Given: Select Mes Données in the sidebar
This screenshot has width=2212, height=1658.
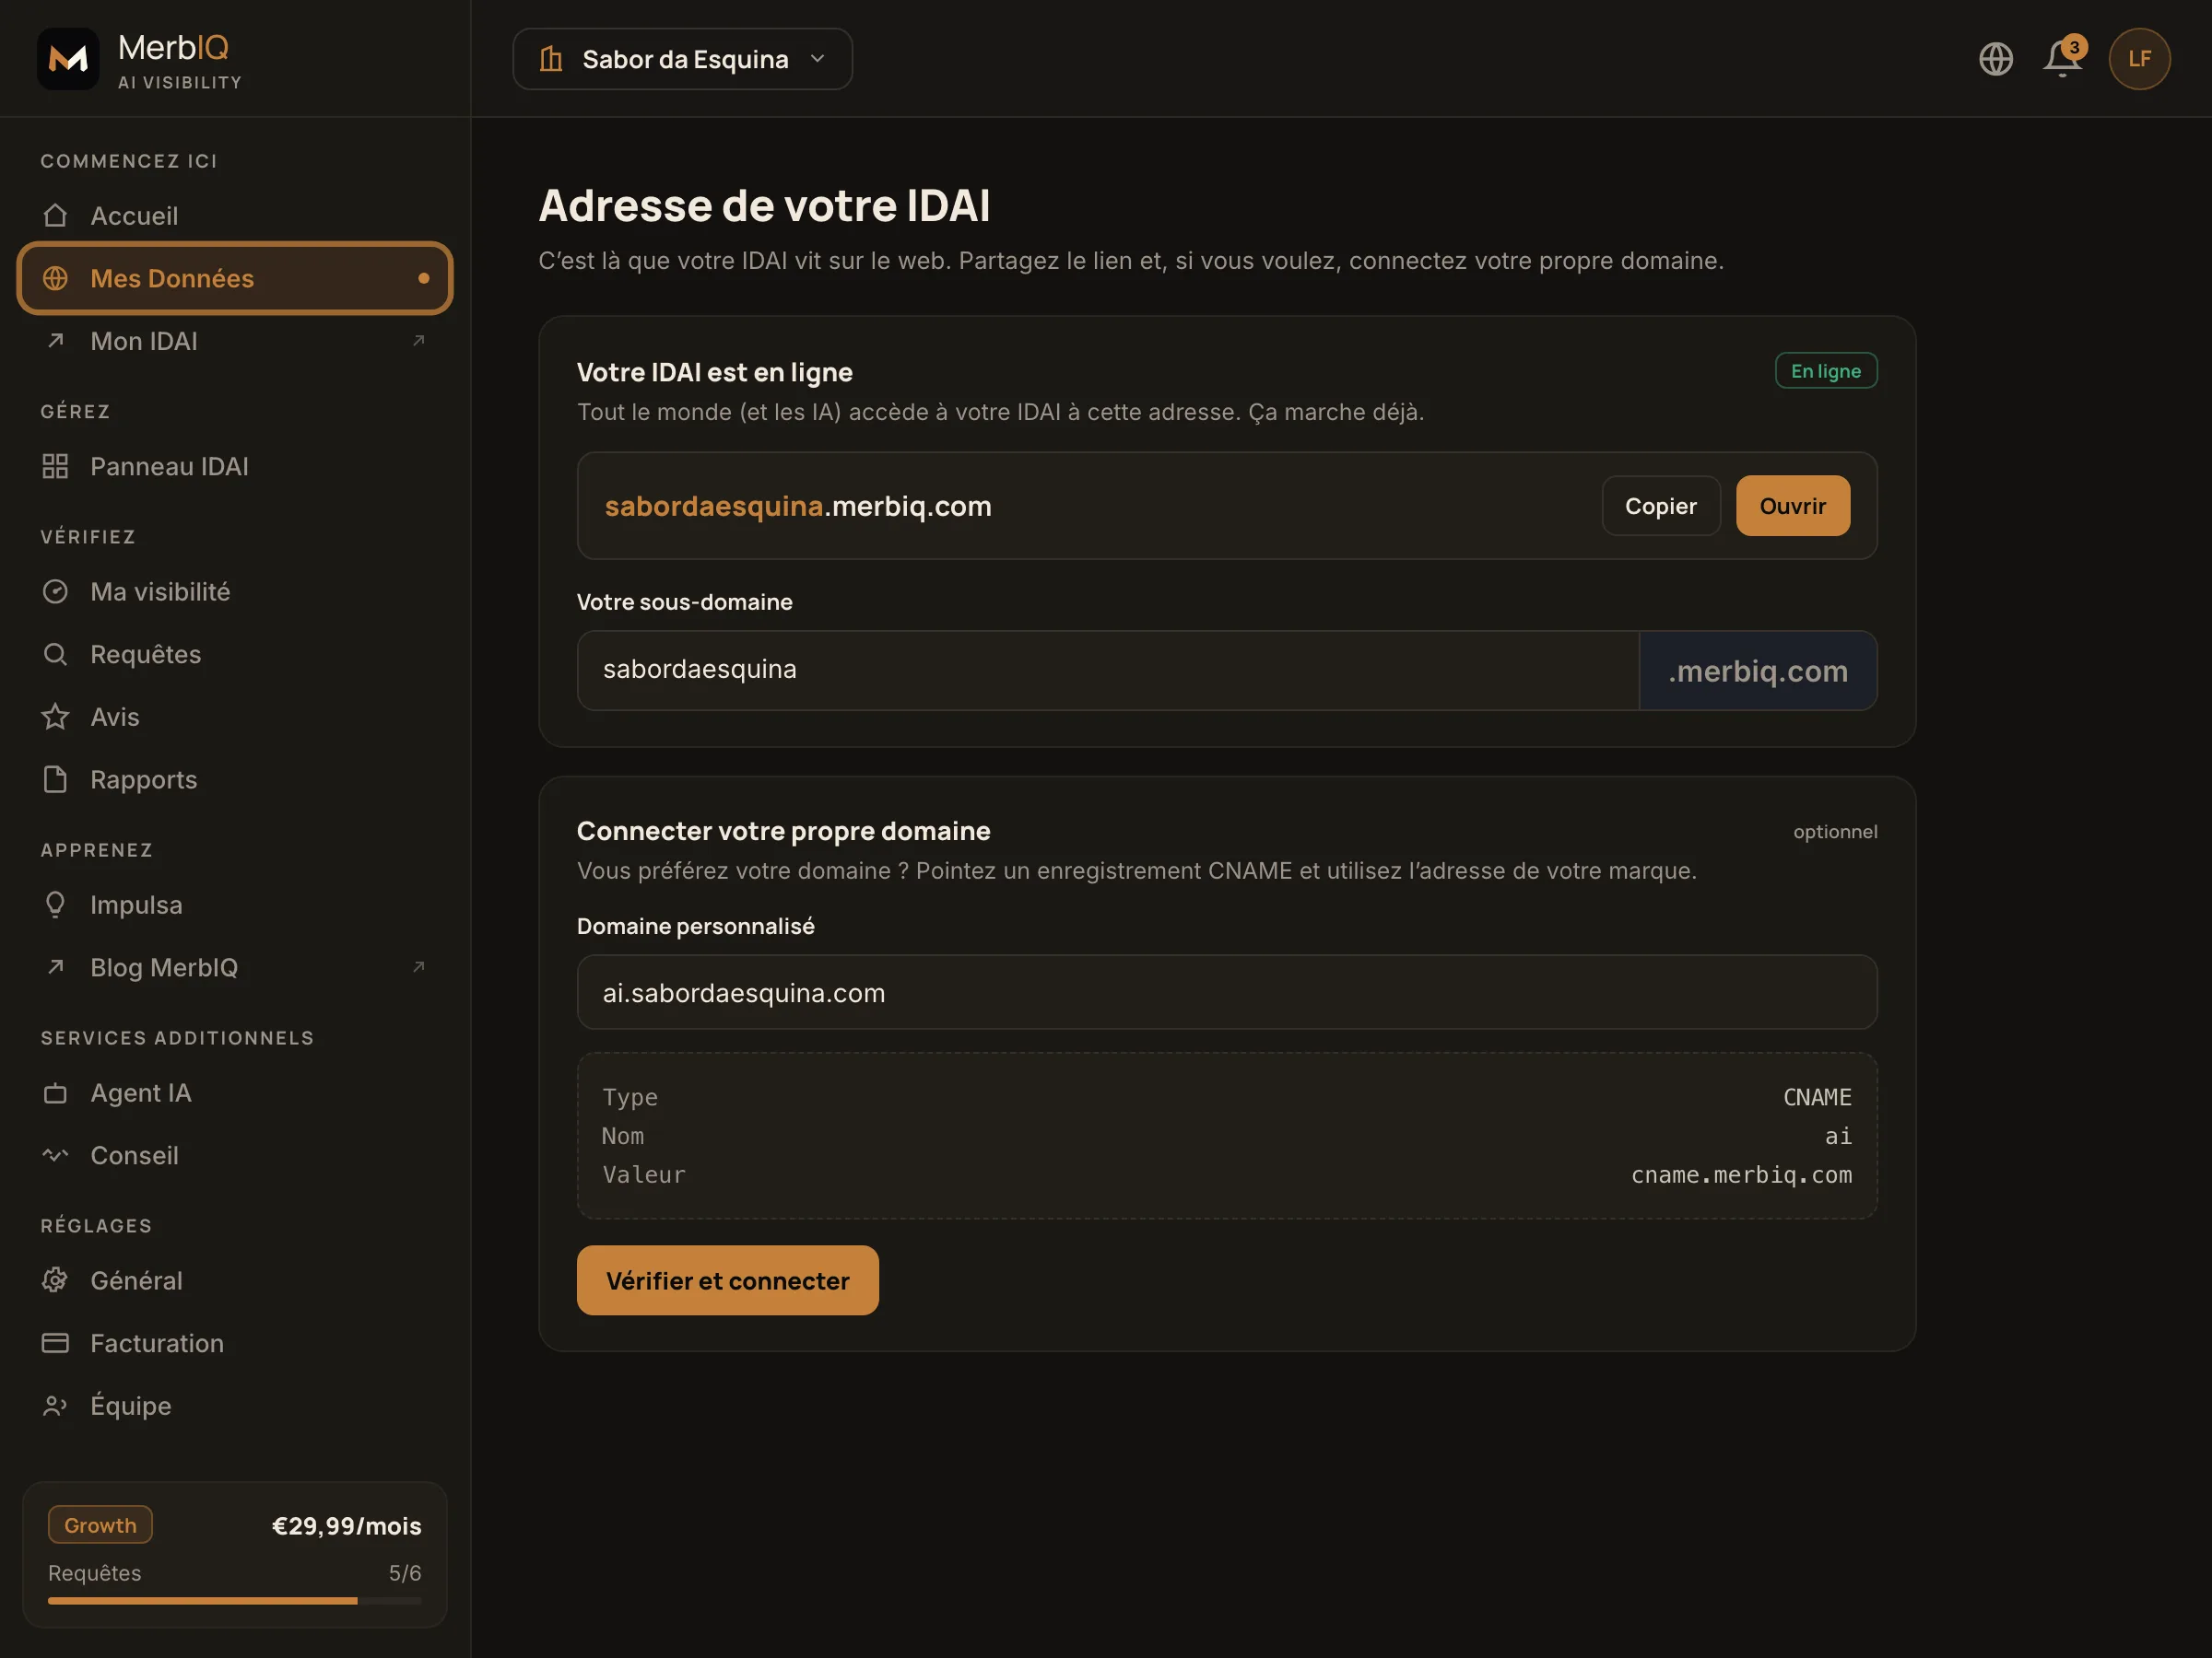Looking at the screenshot, I should click(x=235, y=278).
